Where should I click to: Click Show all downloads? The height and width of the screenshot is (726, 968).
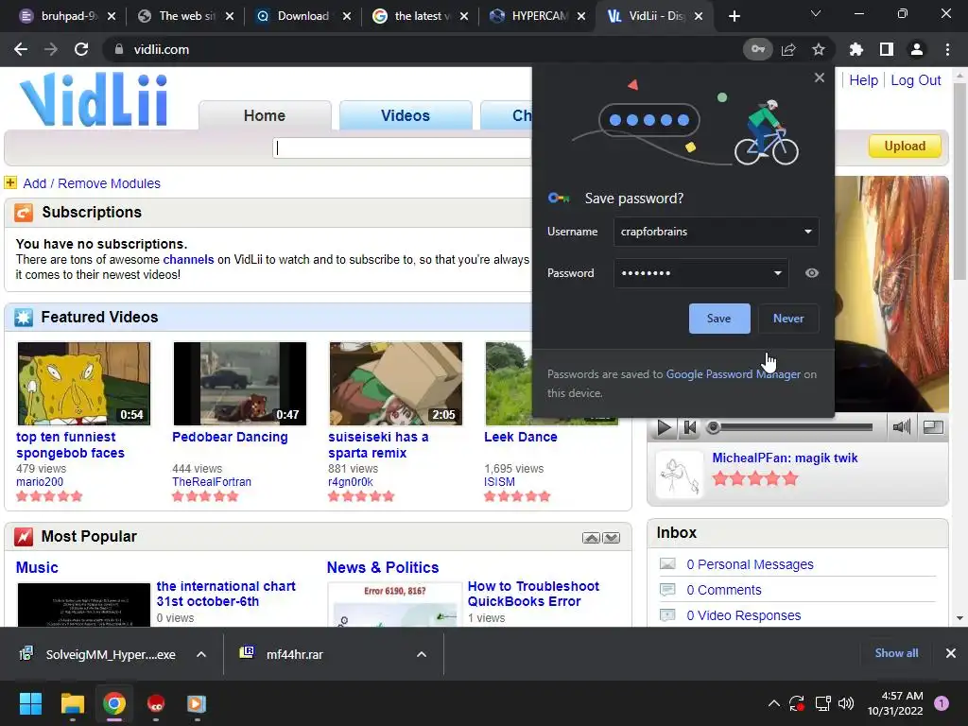click(896, 653)
